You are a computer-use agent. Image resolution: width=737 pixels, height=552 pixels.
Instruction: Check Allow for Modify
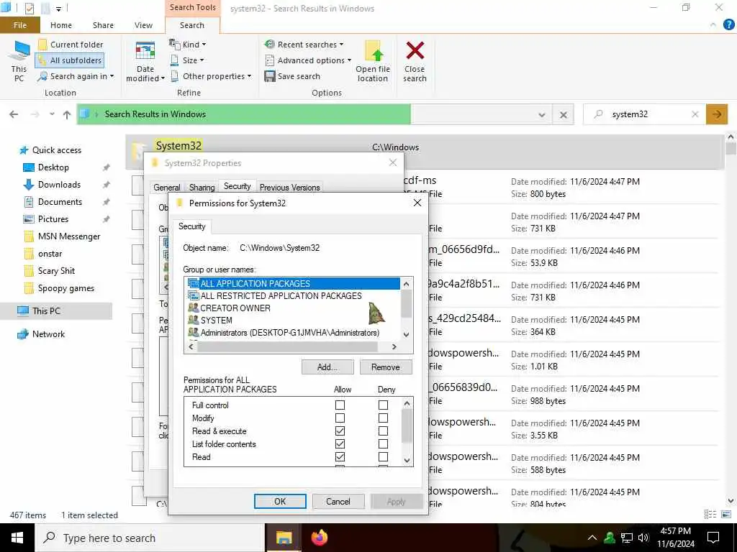340,418
